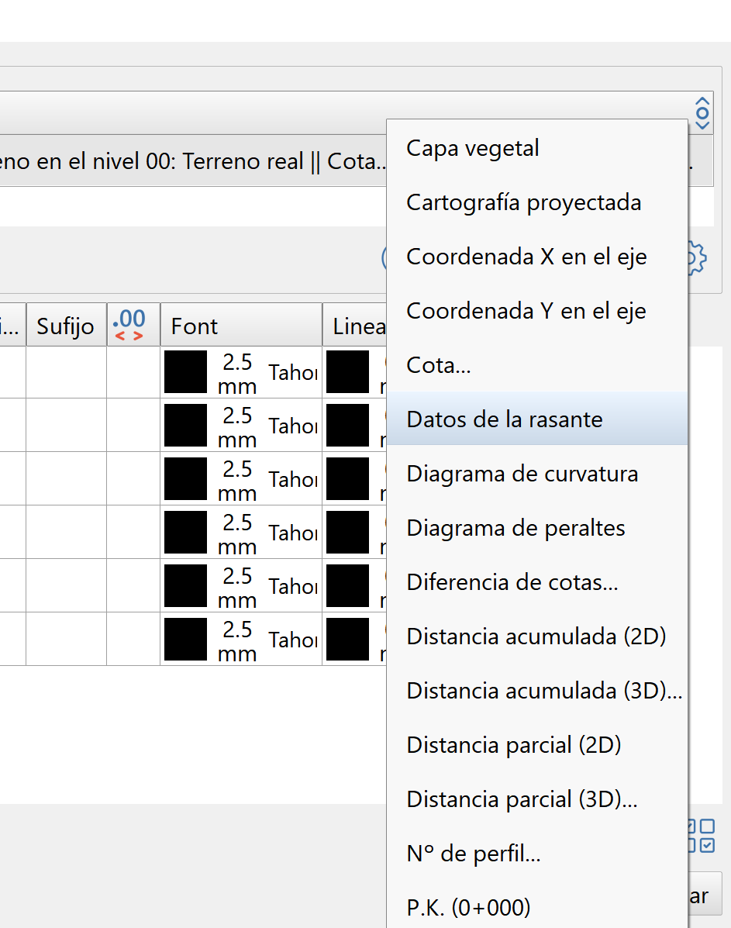
Task: Select the 'Diagrama de curvatura' option
Action: (x=522, y=473)
